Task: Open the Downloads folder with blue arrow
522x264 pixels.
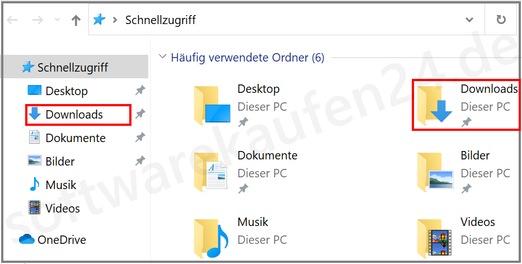Action: 466,105
